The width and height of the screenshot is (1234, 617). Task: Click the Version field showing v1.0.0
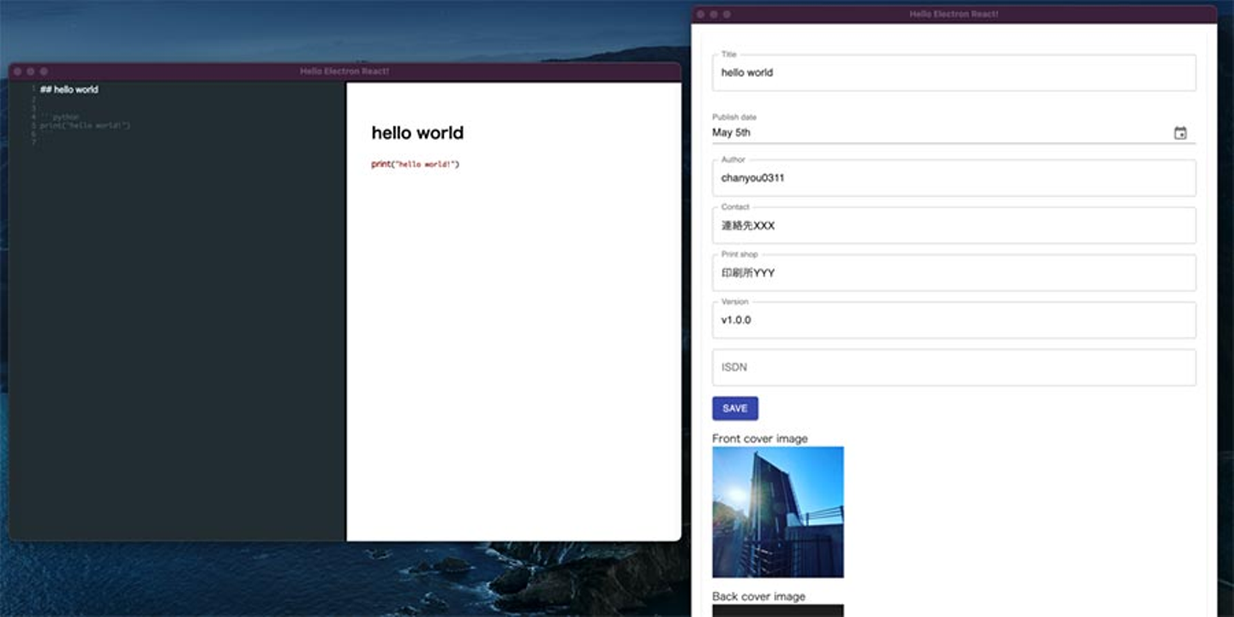tap(954, 320)
